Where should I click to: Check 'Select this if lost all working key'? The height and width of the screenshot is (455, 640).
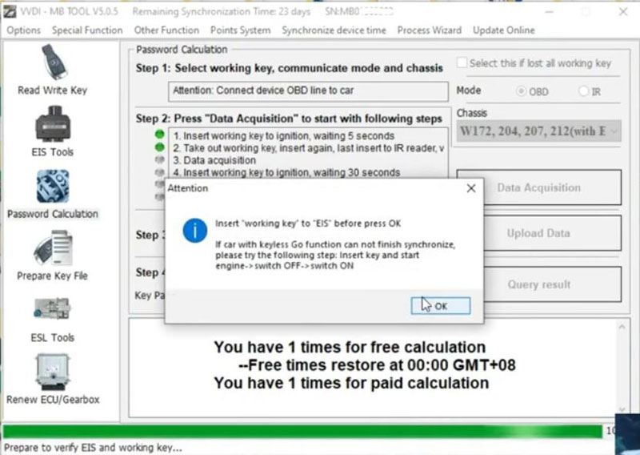[x=462, y=63]
